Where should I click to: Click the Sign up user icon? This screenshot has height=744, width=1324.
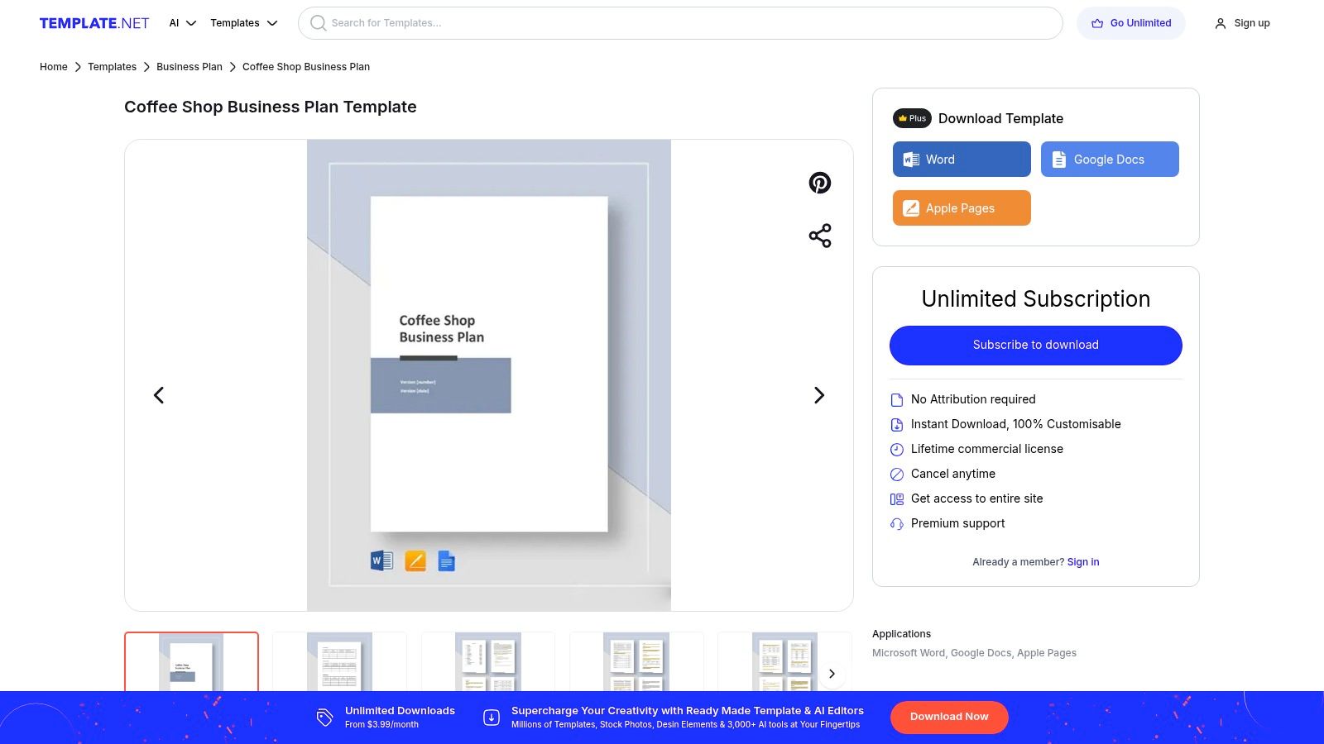point(1221,24)
